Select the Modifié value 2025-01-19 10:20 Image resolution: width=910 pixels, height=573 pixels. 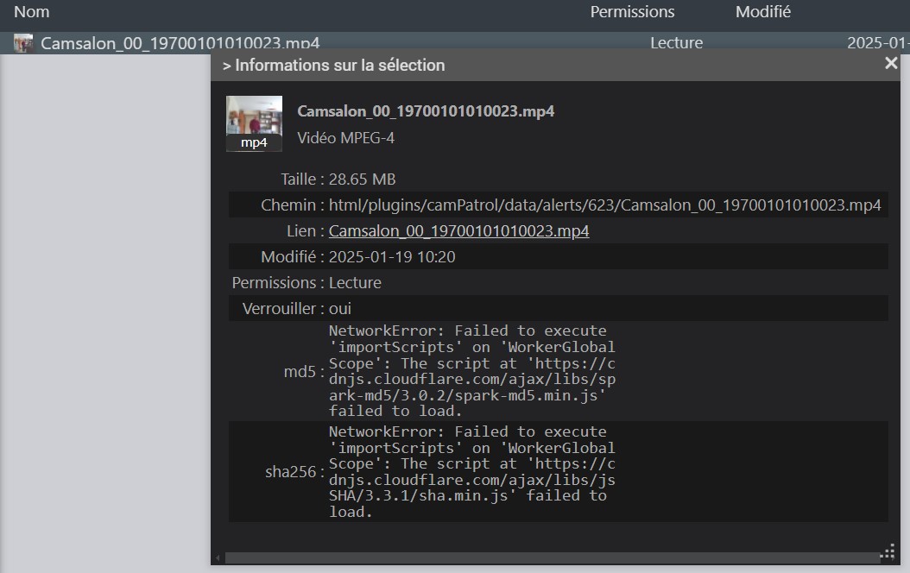pos(392,257)
